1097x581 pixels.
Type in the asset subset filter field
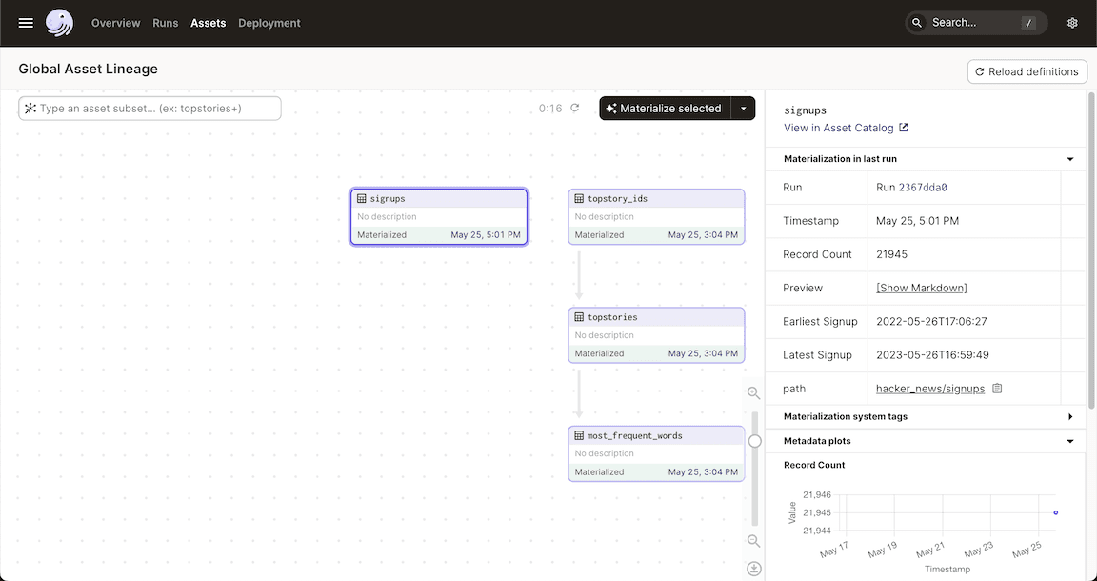tap(149, 107)
